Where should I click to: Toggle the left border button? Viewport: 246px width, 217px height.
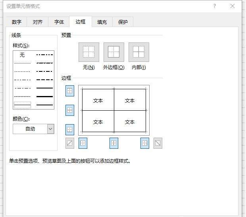coord(83,143)
